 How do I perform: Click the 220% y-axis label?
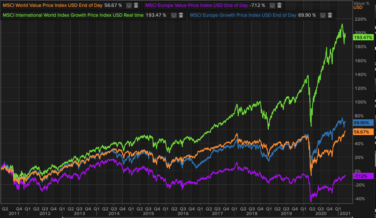click(360, 19)
